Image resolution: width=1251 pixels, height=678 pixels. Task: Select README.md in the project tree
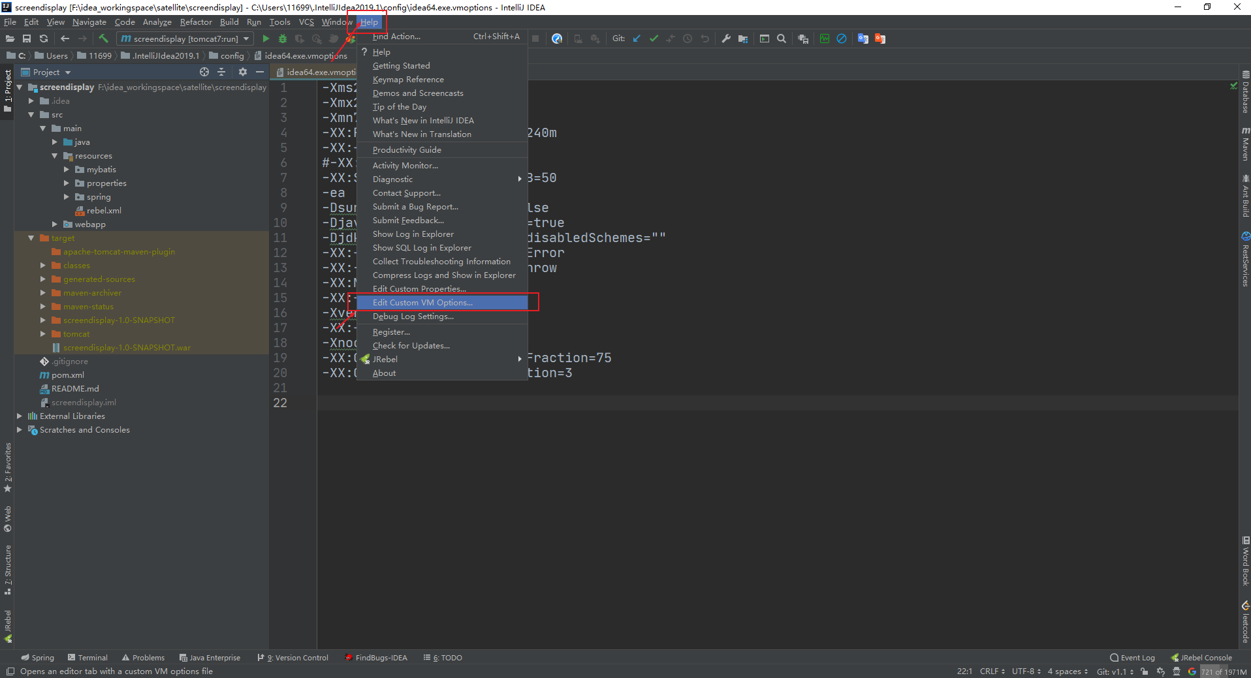[x=69, y=389]
